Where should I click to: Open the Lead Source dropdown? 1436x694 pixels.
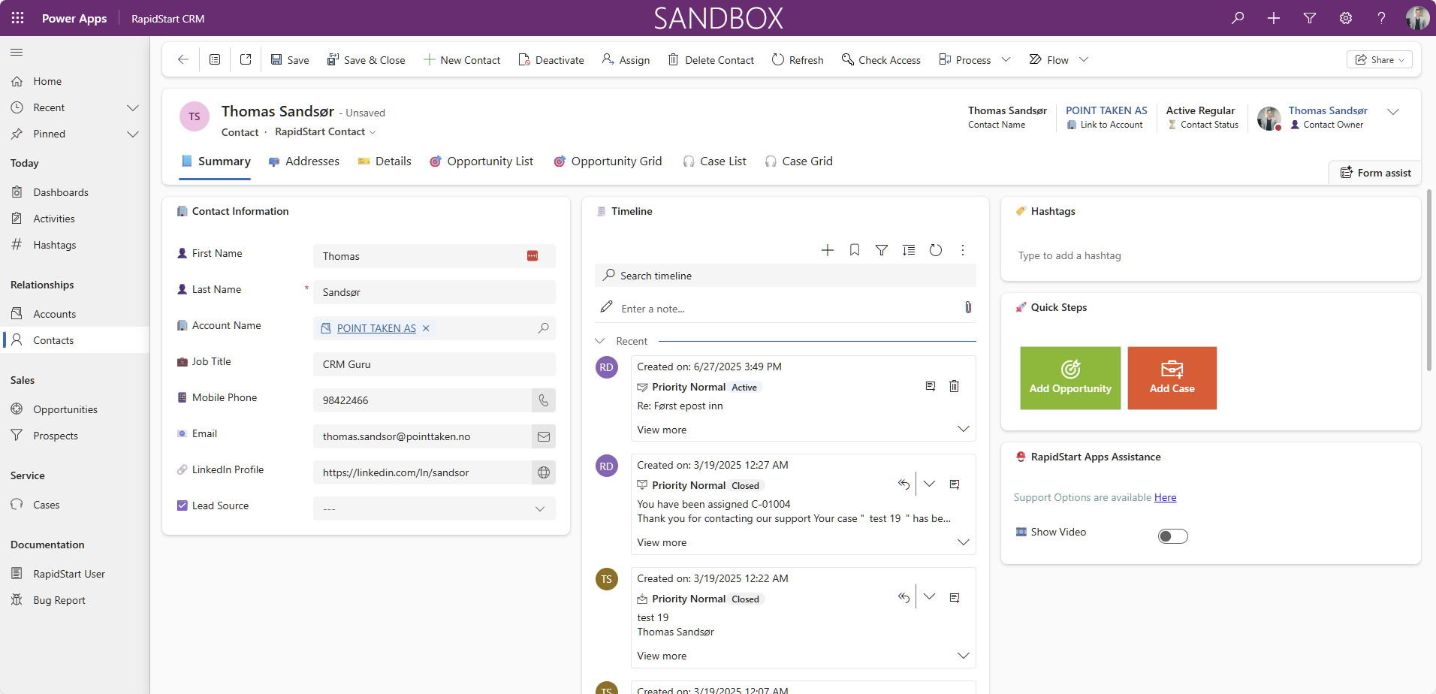pos(434,508)
